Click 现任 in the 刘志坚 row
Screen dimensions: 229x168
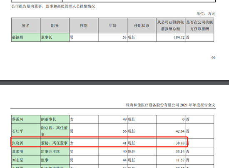pyautogui.click(x=132, y=160)
